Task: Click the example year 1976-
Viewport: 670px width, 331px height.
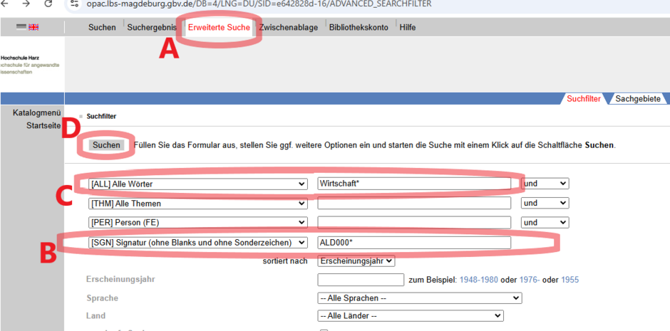Action: pos(530,280)
